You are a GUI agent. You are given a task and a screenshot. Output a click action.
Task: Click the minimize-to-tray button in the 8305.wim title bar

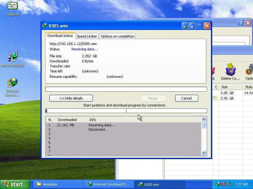185,26
